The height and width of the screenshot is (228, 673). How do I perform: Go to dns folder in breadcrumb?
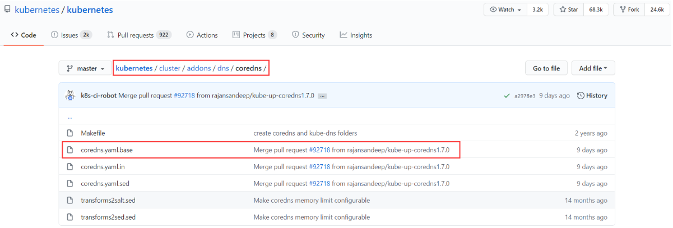click(x=223, y=68)
